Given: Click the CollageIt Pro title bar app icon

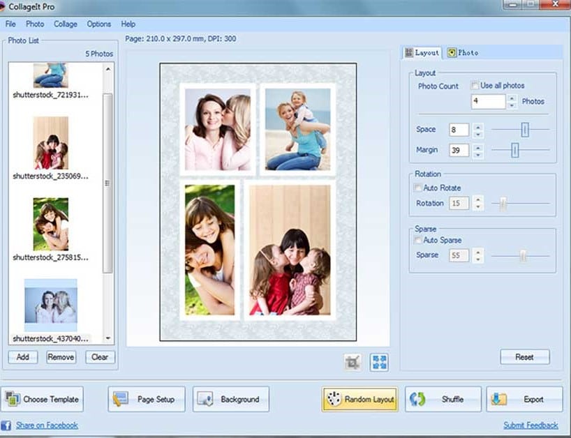Looking at the screenshot, I should pos(2,6).
